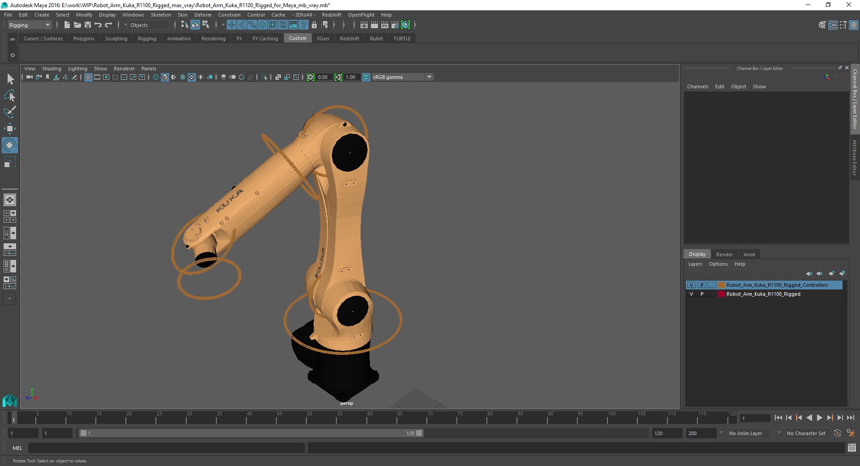Redo the last action
The width and height of the screenshot is (860, 466).
point(108,25)
